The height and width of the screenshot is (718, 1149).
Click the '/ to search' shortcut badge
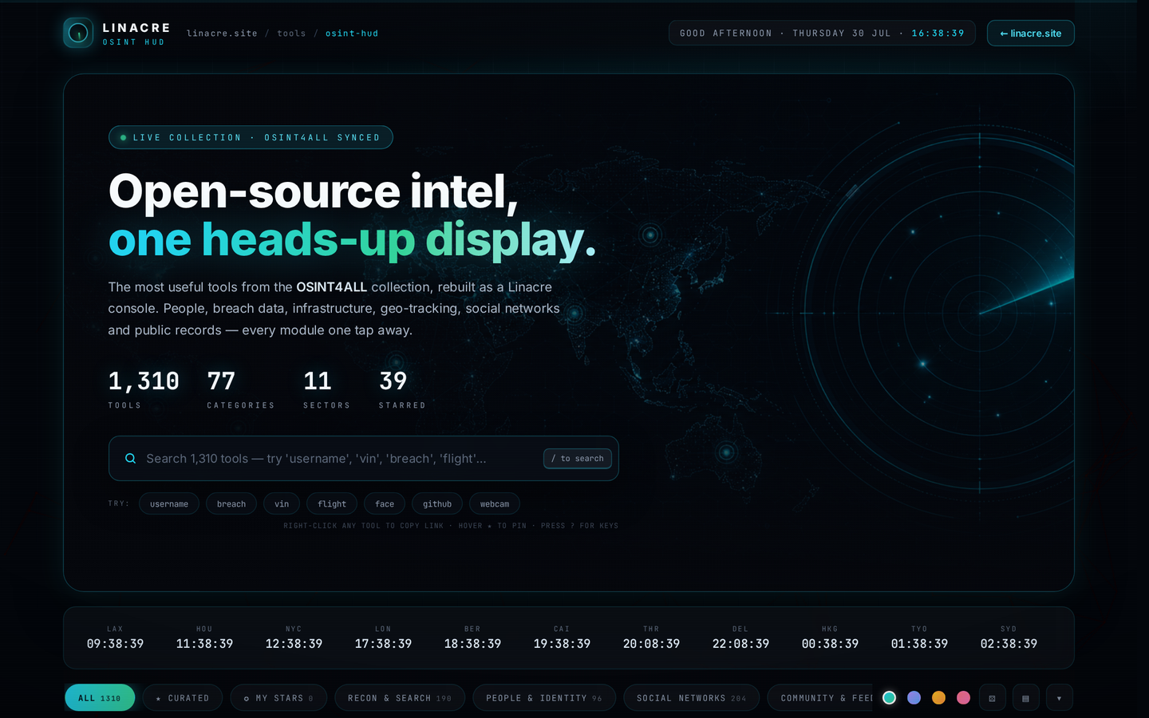[x=578, y=459]
